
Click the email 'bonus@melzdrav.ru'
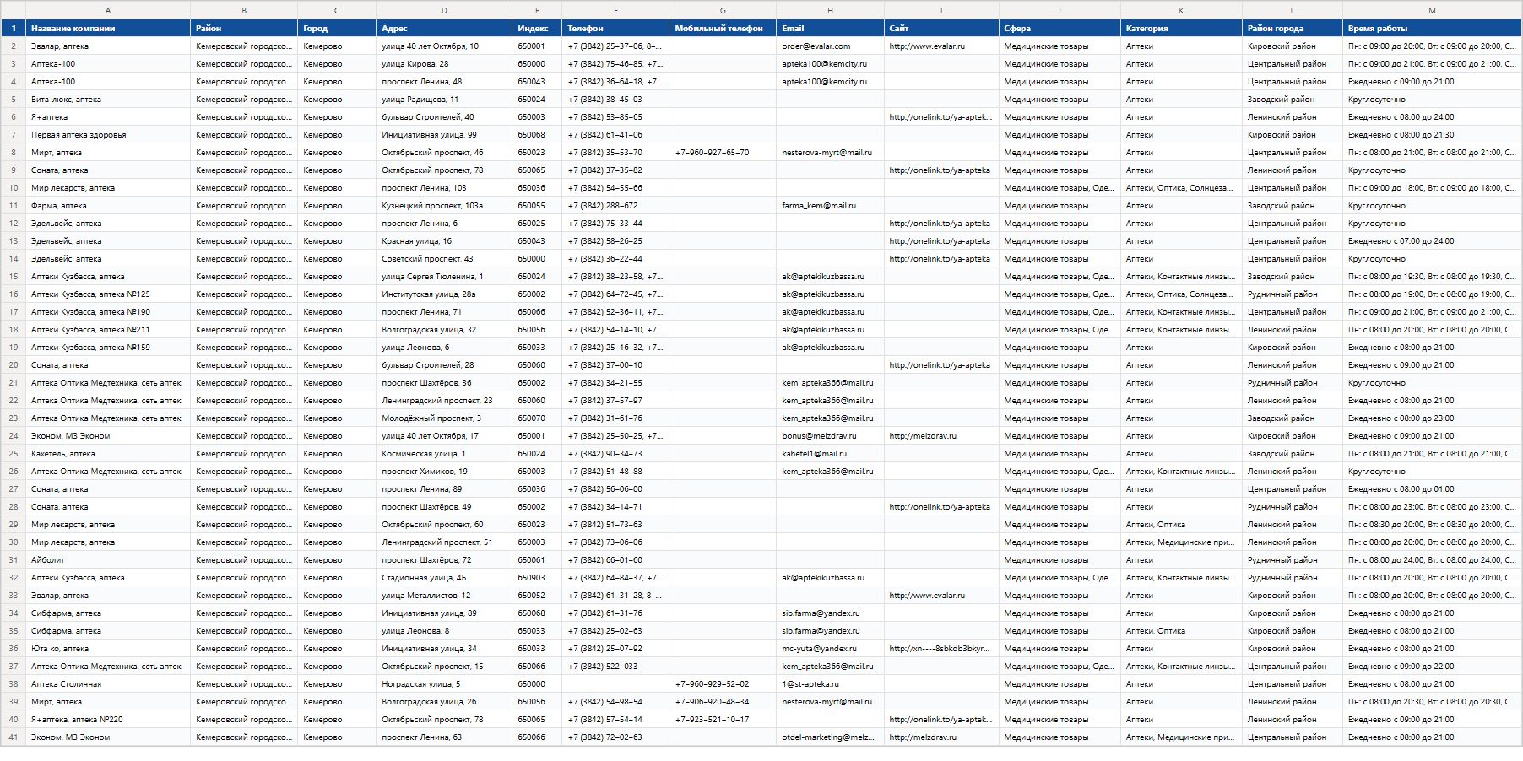pyautogui.click(x=830, y=436)
